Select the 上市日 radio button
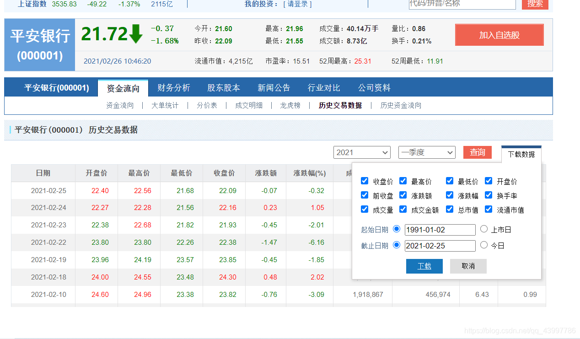Viewport: 580px width, 339px height. [484, 229]
